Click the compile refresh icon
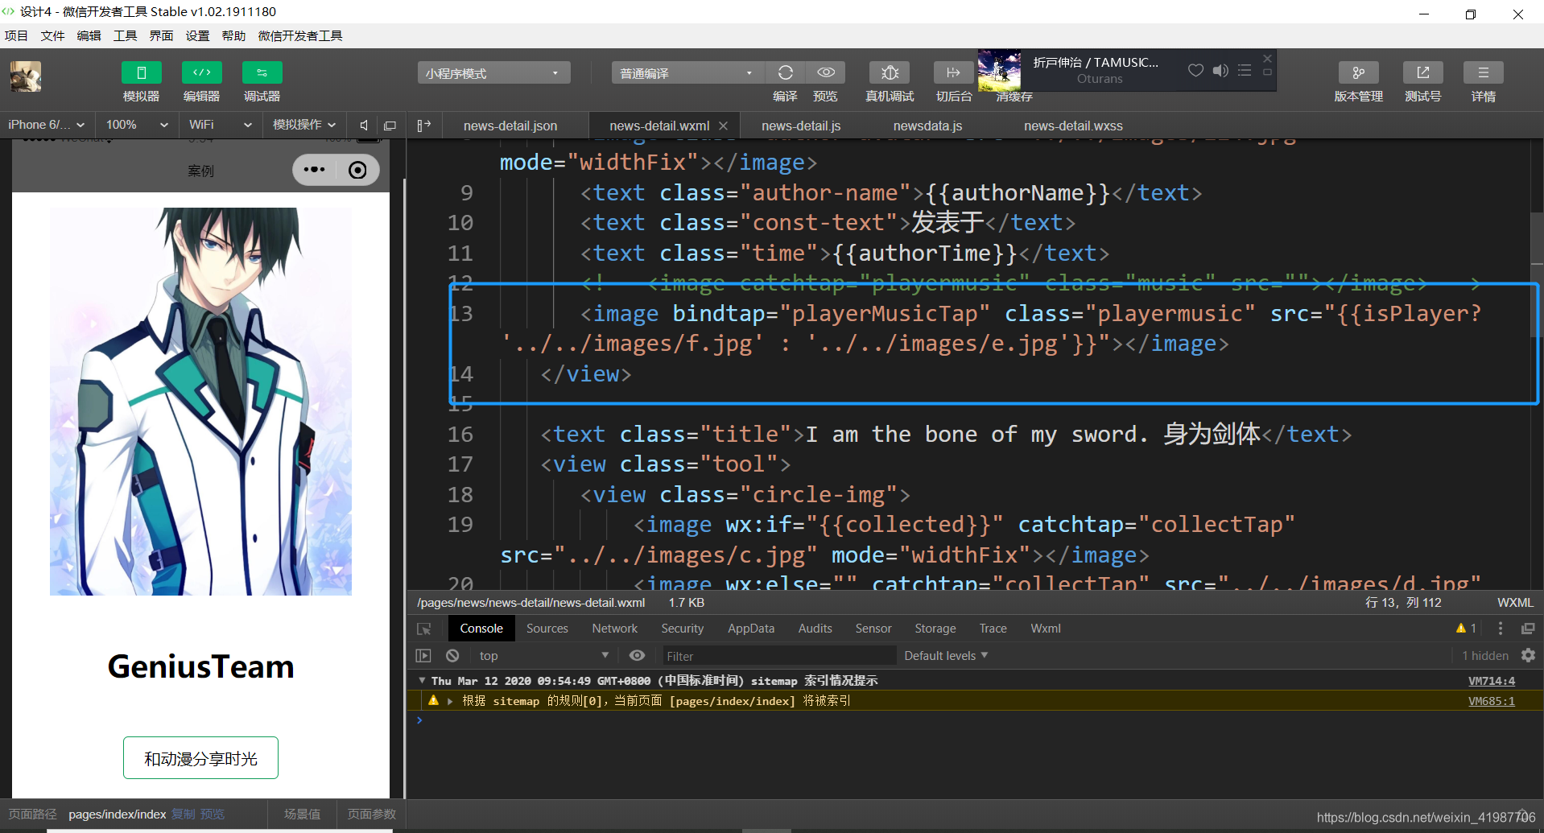 (785, 72)
